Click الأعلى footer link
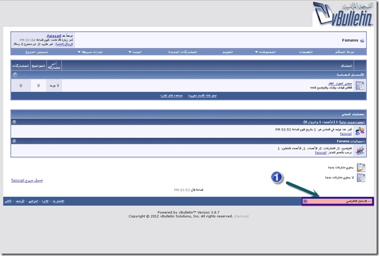This screenshot has height=256, width=379. click(x=8, y=201)
